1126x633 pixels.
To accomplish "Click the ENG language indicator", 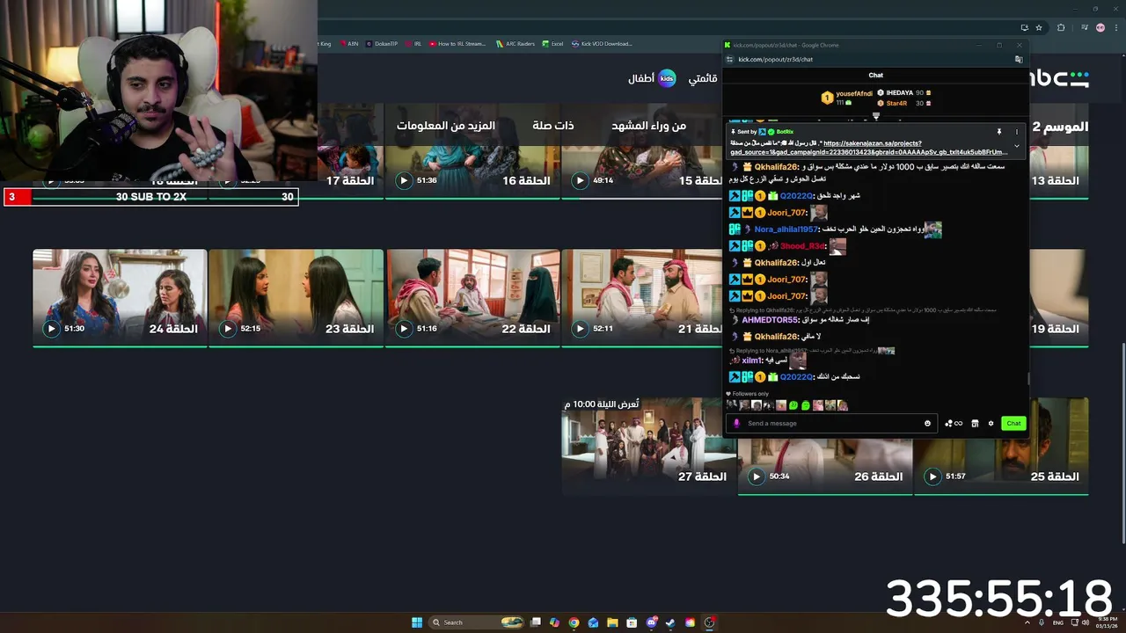I will point(1058,622).
